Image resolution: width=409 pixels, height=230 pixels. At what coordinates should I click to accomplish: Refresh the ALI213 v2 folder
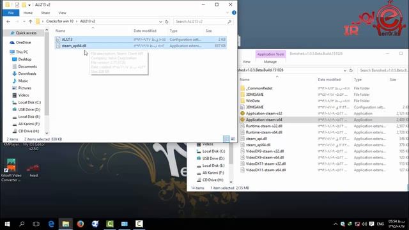click(x=167, y=22)
